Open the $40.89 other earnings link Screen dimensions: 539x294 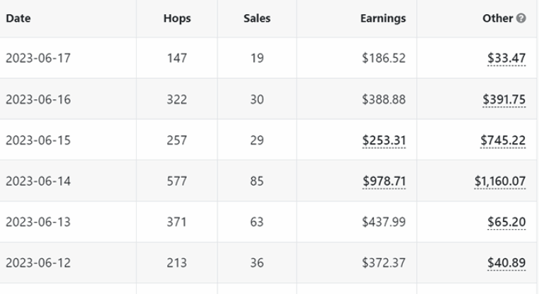[x=507, y=263]
